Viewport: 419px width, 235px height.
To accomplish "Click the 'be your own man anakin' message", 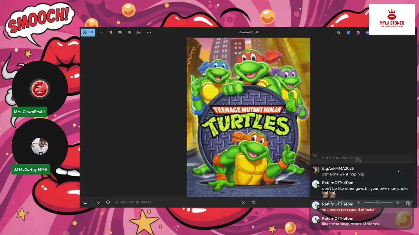I will (x=366, y=189).
